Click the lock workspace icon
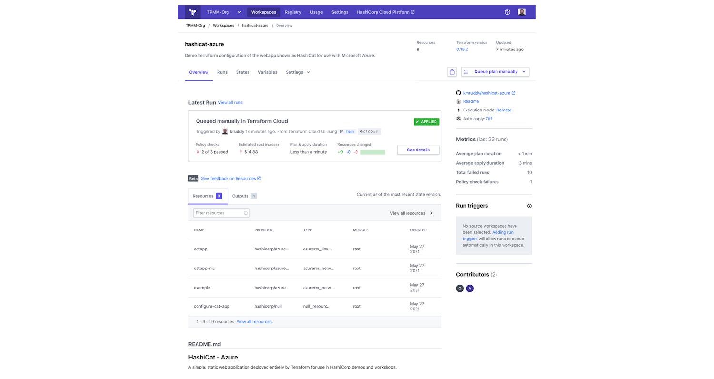Image resolution: width=714 pixels, height=379 pixels. coord(451,71)
